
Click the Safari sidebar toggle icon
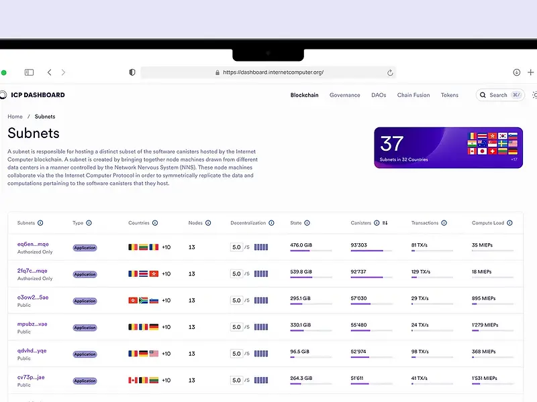tap(29, 72)
